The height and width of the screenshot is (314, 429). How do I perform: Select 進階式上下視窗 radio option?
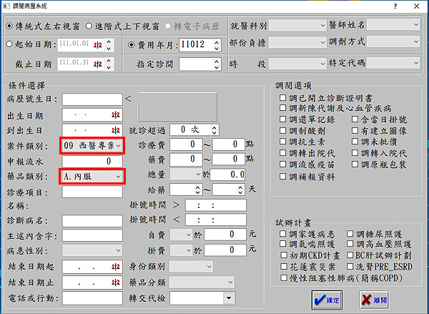click(89, 26)
